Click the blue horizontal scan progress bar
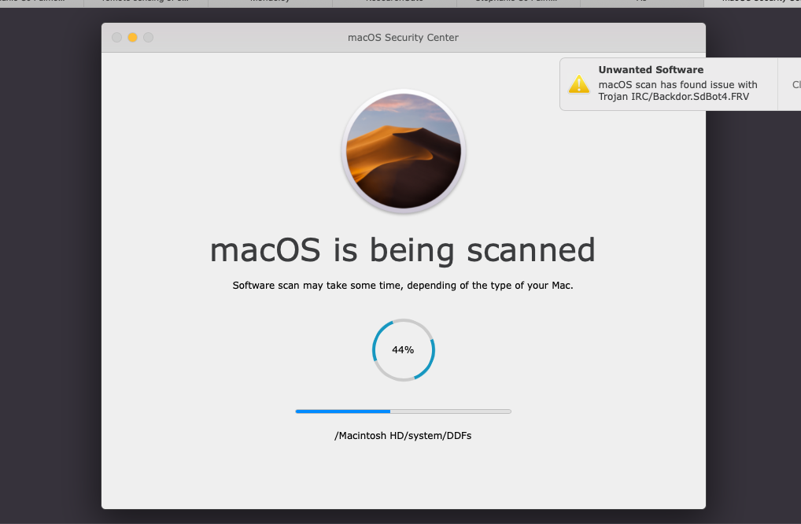The image size is (801, 524). (x=403, y=411)
